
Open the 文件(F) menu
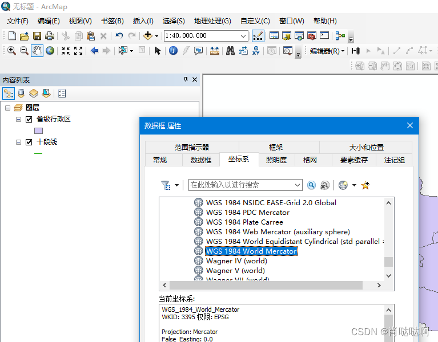tap(18, 21)
